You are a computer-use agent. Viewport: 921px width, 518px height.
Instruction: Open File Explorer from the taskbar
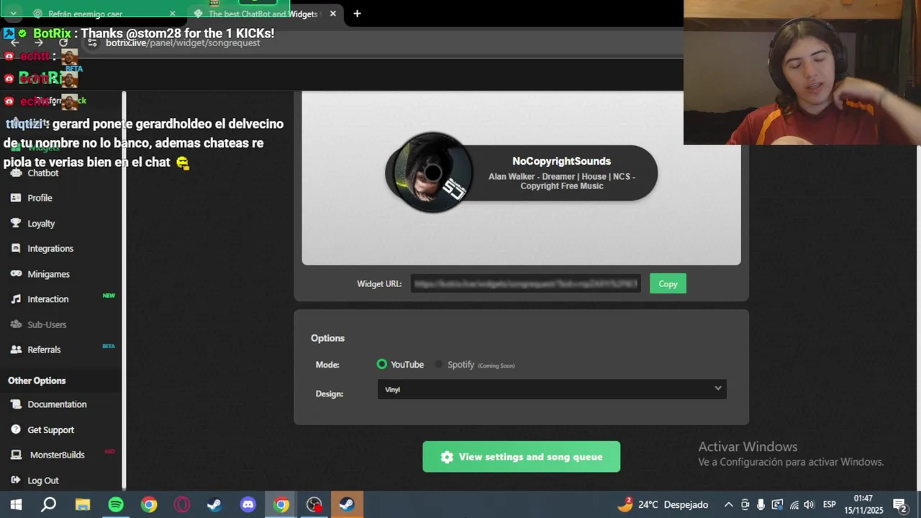83,504
